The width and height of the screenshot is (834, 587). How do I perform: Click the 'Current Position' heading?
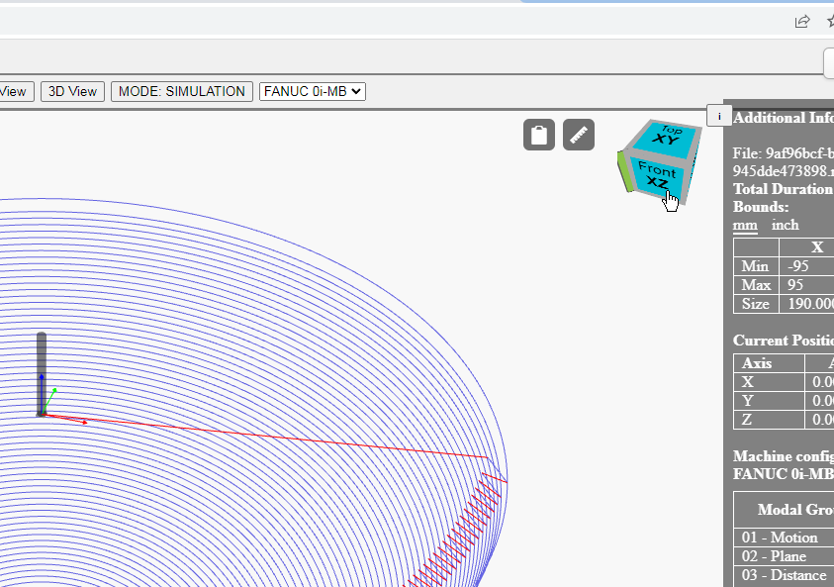point(783,341)
